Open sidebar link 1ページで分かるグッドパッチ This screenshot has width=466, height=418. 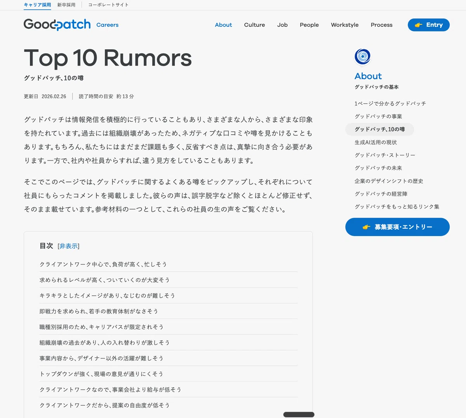tap(390, 104)
